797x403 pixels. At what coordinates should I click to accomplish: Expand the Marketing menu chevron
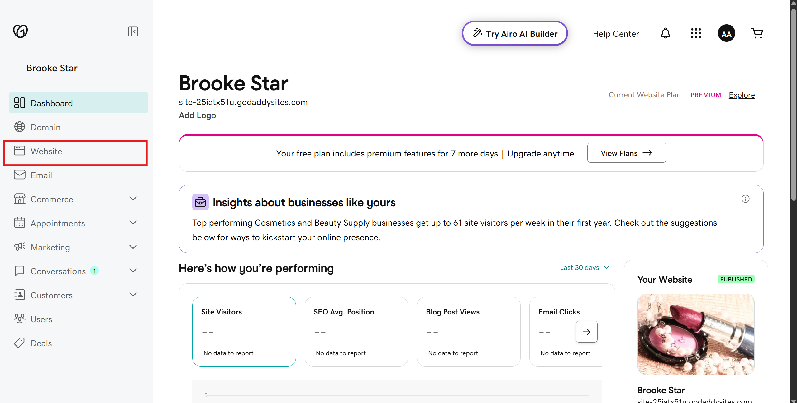tap(133, 247)
